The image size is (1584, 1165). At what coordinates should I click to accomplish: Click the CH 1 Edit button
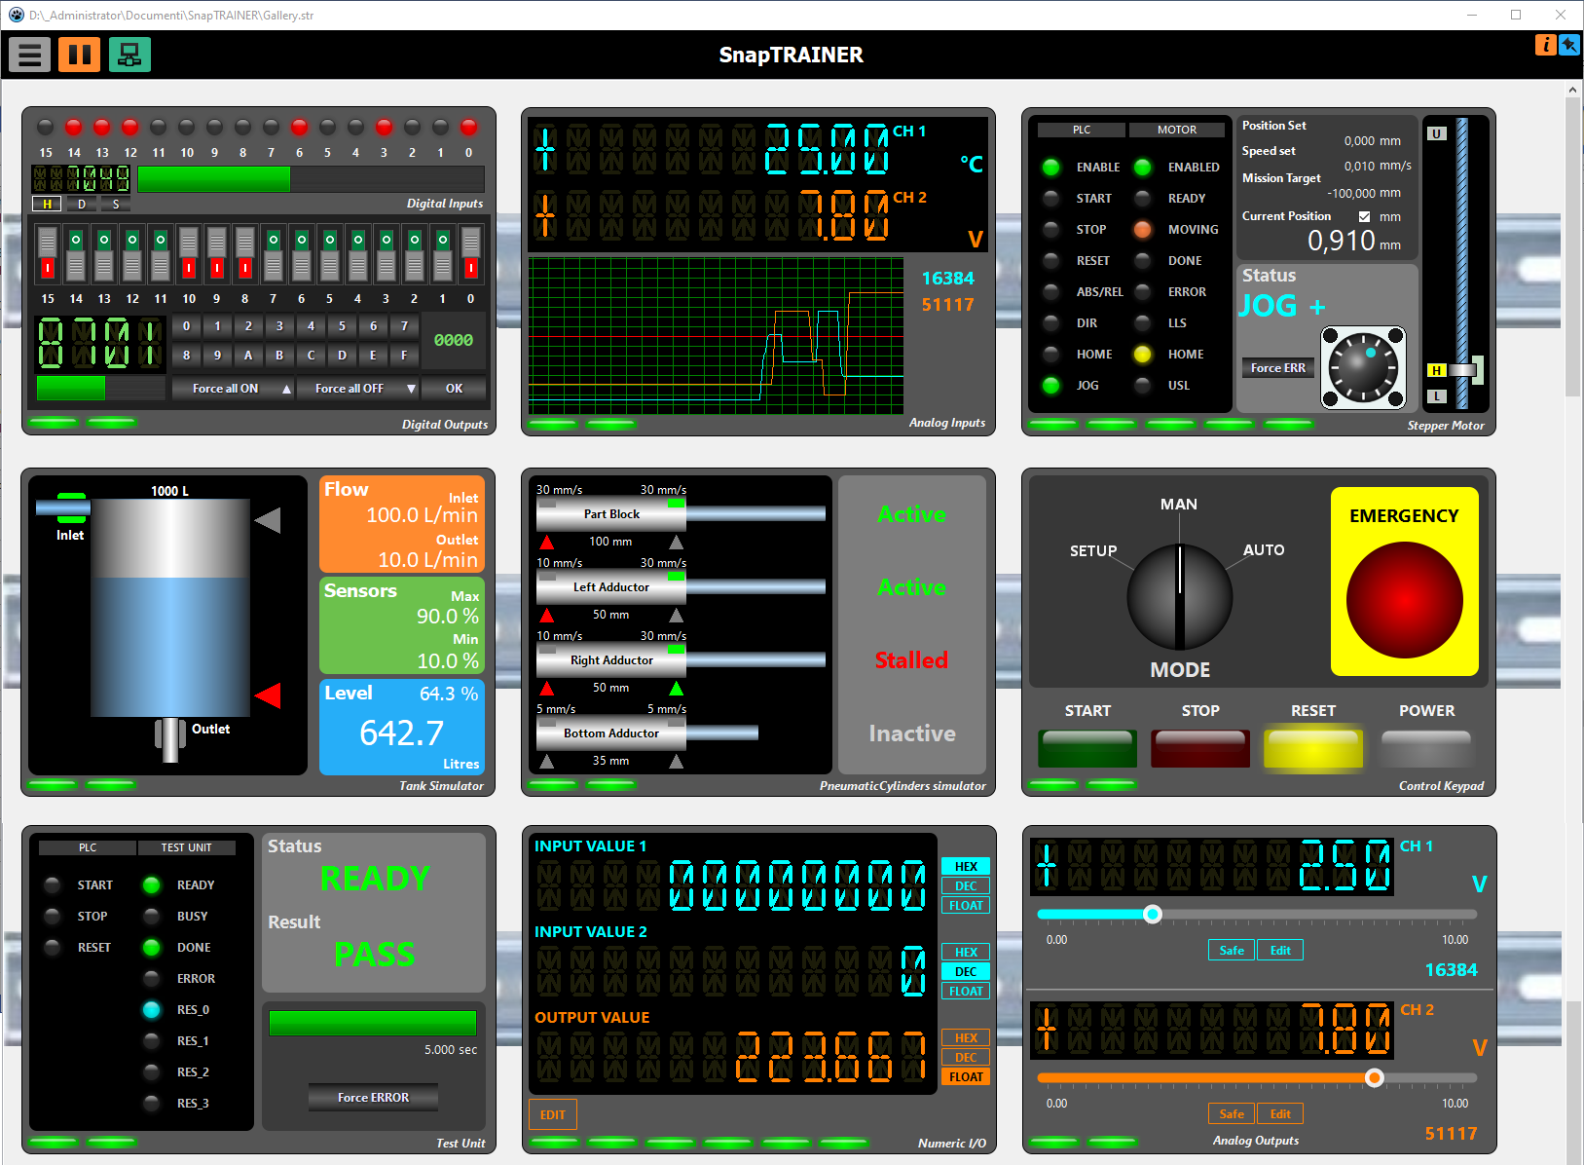[x=1280, y=950]
